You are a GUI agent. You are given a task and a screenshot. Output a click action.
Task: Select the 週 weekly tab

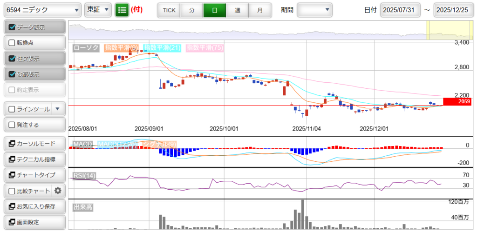(x=238, y=10)
